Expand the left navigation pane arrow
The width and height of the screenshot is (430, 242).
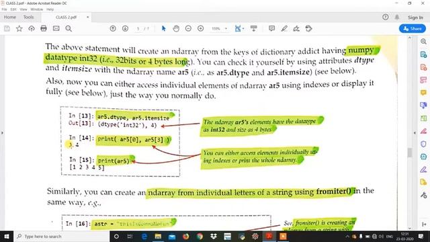[x=2, y=133]
